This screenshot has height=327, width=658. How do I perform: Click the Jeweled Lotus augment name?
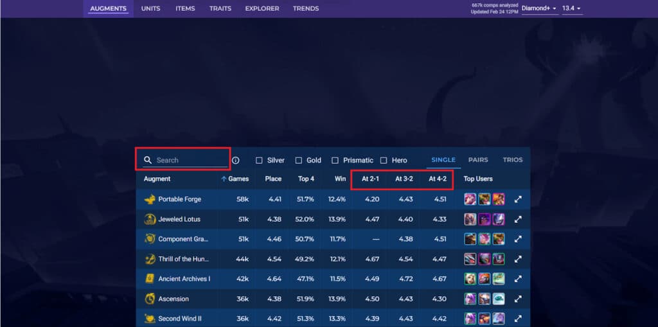pos(179,219)
